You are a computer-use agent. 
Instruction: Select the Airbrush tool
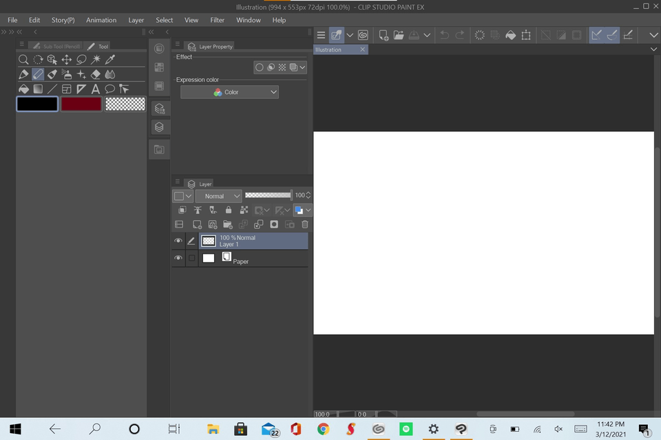coord(67,74)
